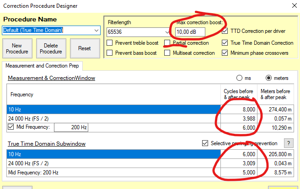Enable Prevent bass boost checkbox
Viewport: 300px width, 189px height.
point(109,52)
